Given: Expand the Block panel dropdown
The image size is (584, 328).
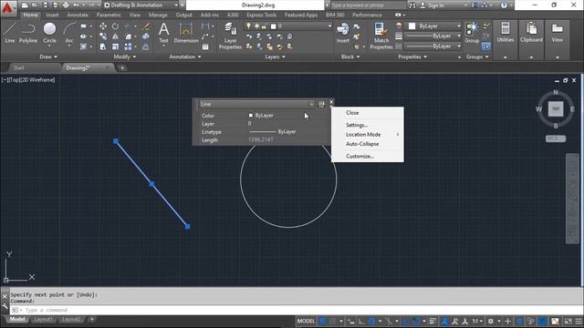Looking at the screenshot, I should (x=350, y=56).
